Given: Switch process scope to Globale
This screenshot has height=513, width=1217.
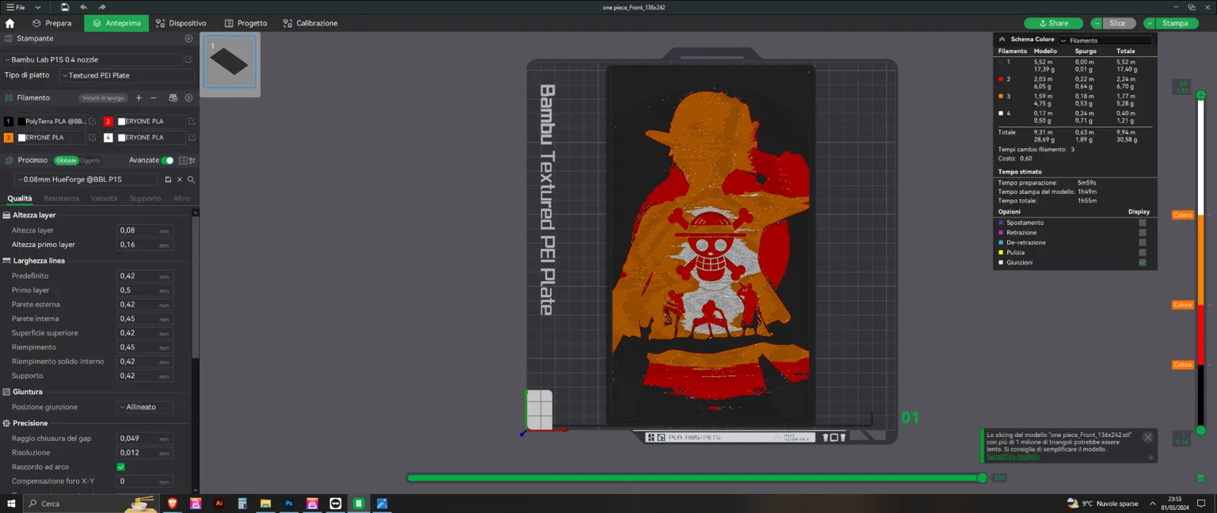Looking at the screenshot, I should click(66, 160).
